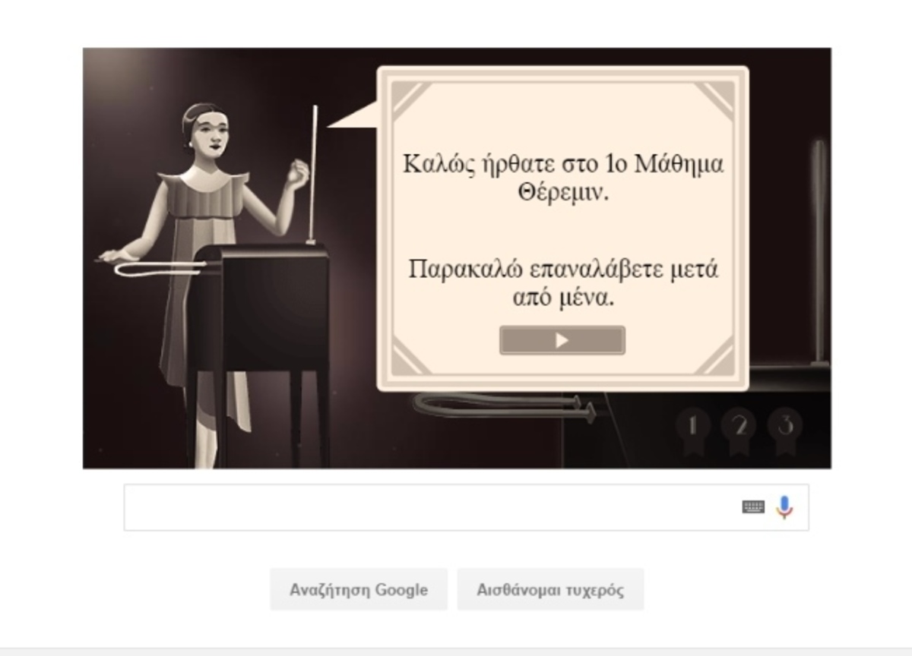
Task: Focus the Google search input field
Action: click(x=467, y=507)
